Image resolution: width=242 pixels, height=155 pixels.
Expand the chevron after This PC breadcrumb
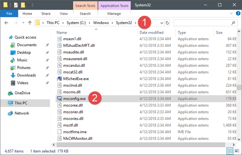coord(63,23)
